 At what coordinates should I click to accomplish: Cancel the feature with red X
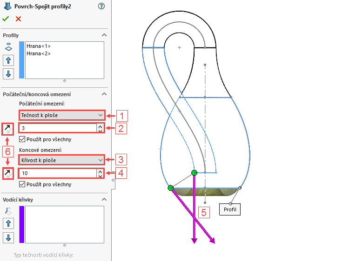tap(18, 19)
